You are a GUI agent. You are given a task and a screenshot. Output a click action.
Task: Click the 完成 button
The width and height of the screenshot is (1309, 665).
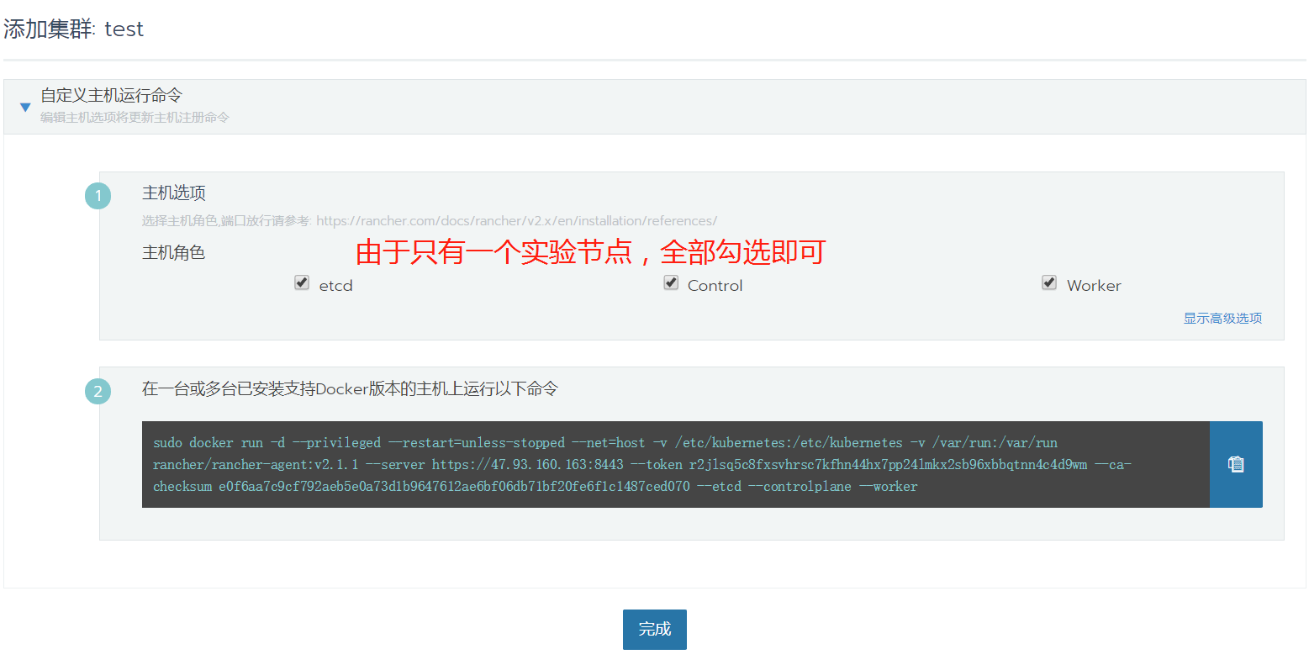655,630
